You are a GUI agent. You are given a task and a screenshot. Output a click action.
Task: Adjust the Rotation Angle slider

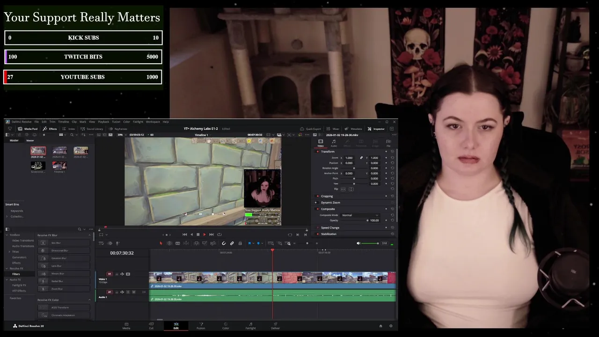click(354, 168)
